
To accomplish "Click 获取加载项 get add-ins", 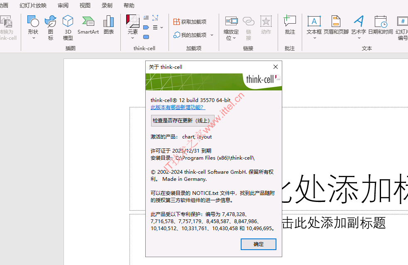I will 190,22.
